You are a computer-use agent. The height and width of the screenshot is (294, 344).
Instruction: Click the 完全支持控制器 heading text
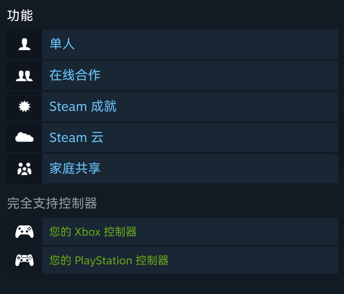(x=52, y=203)
